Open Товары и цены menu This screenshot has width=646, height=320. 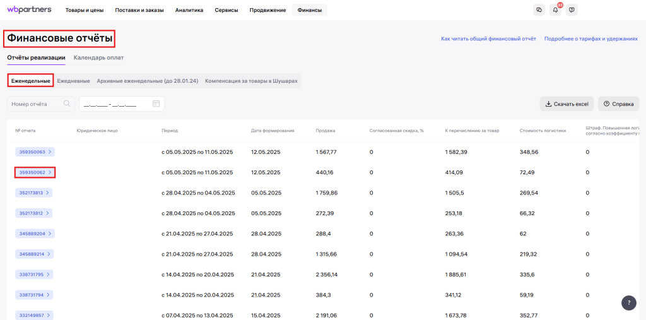coord(85,10)
